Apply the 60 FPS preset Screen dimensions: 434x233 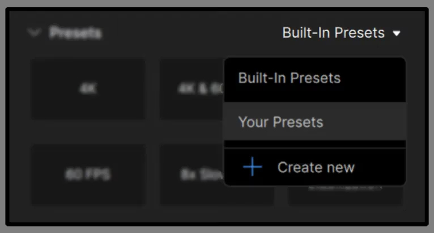click(87, 174)
